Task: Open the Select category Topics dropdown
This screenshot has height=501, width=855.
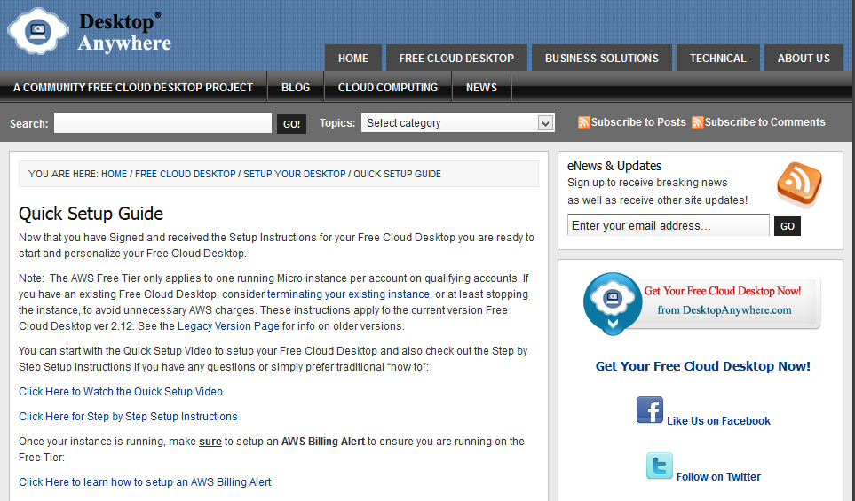Action: click(457, 123)
